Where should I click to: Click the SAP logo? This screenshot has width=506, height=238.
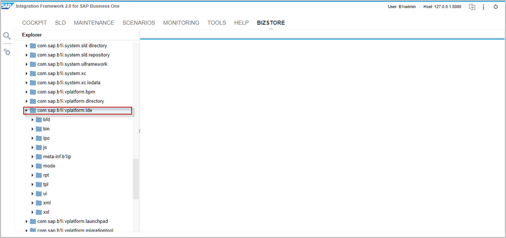coord(7,6)
